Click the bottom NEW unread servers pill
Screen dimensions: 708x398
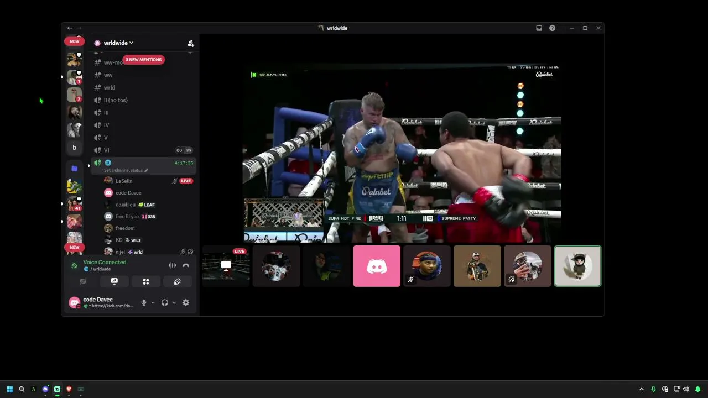coord(74,247)
